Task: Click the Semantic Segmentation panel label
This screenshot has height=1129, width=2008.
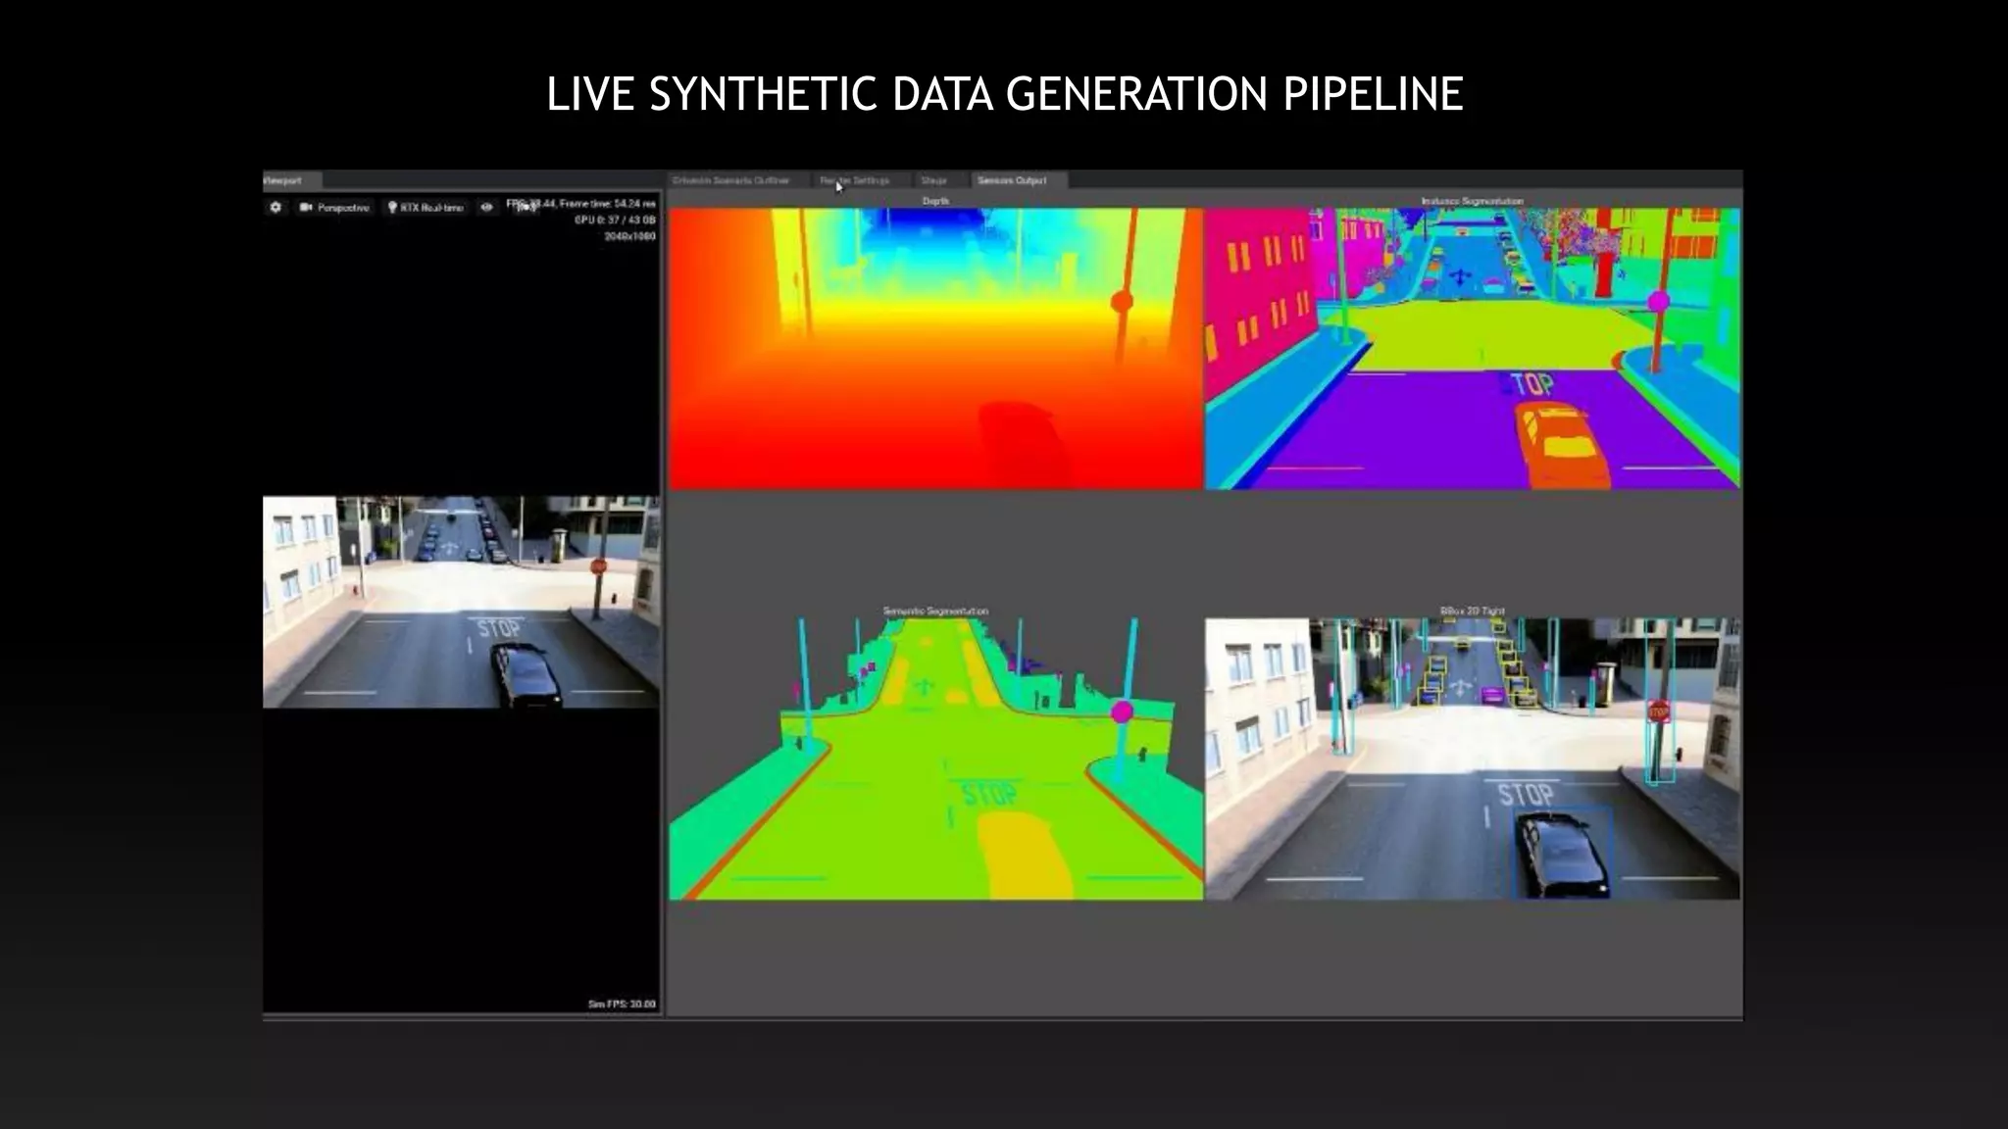Action: [x=935, y=612]
